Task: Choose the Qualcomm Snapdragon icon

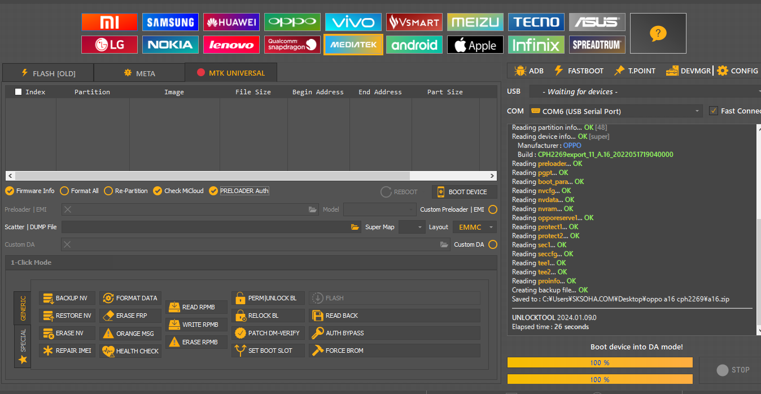Action: point(292,45)
